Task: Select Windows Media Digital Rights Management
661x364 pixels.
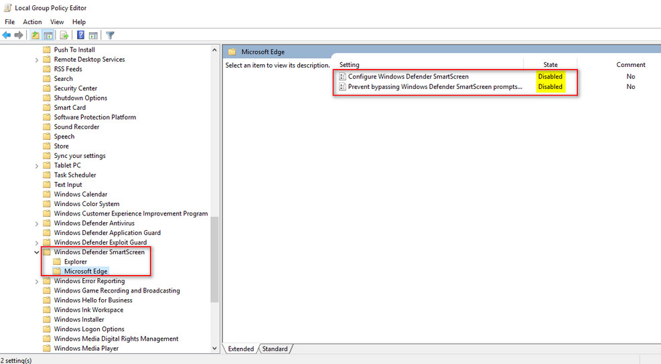Action: [116, 339]
